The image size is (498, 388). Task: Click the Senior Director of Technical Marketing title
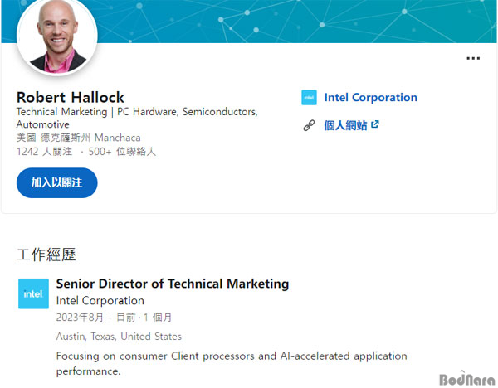click(x=173, y=284)
